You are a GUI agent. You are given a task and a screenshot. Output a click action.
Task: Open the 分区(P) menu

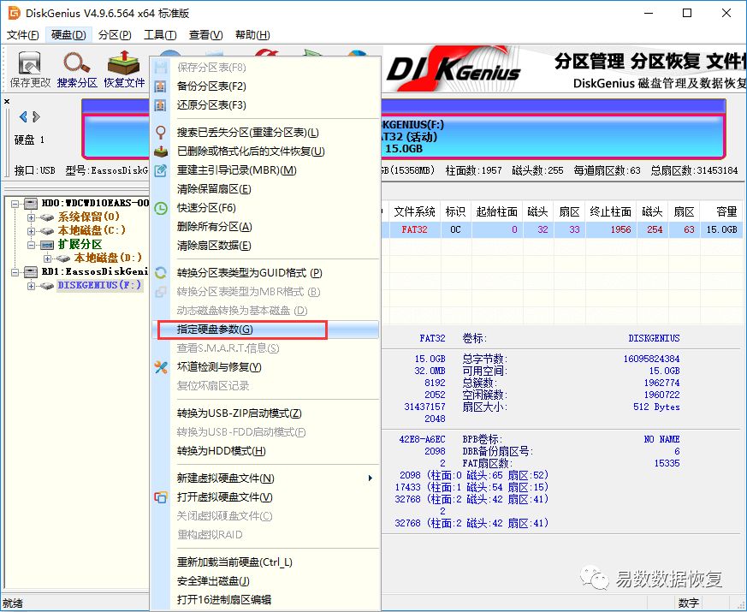(115, 35)
